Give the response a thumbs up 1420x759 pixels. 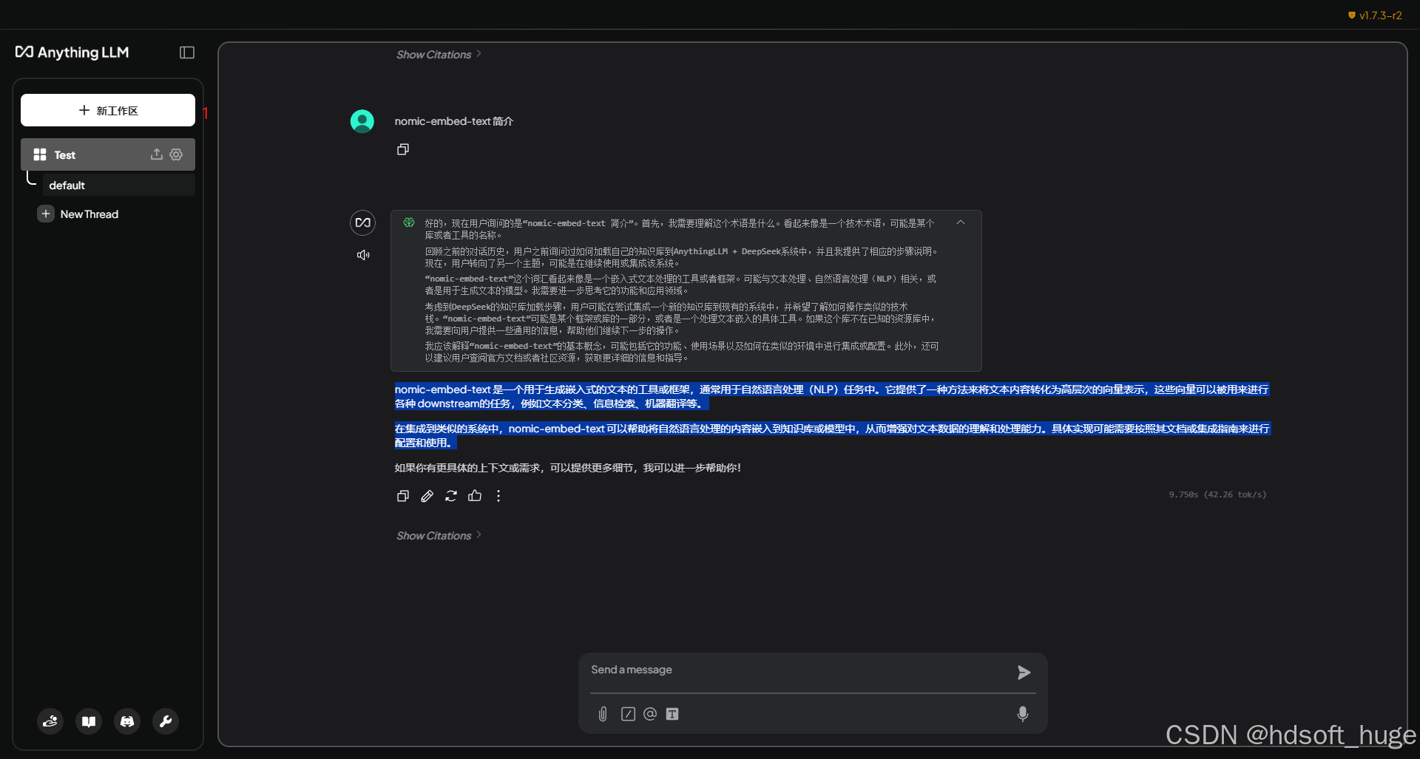[x=475, y=496]
